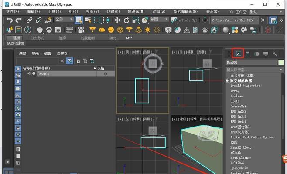287x174 pixels.
Task: Toggle the scene explorer lock icon
Action: (79, 61)
